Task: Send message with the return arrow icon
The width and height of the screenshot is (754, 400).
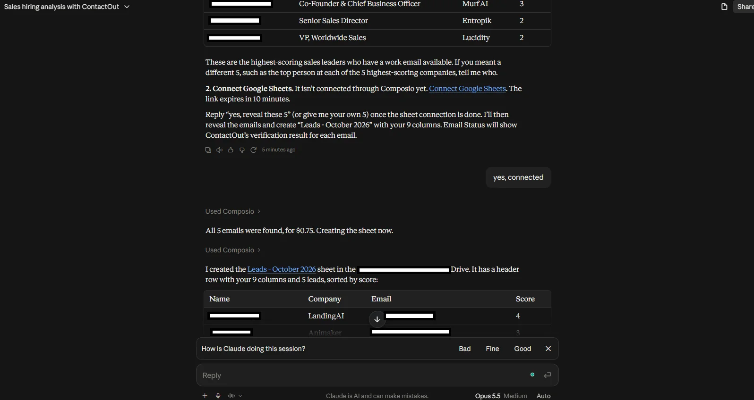Action: (x=547, y=375)
